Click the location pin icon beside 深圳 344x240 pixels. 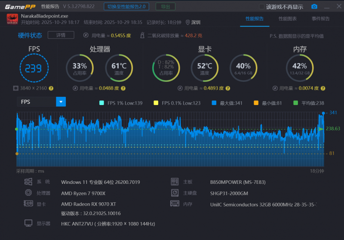tap(187, 22)
